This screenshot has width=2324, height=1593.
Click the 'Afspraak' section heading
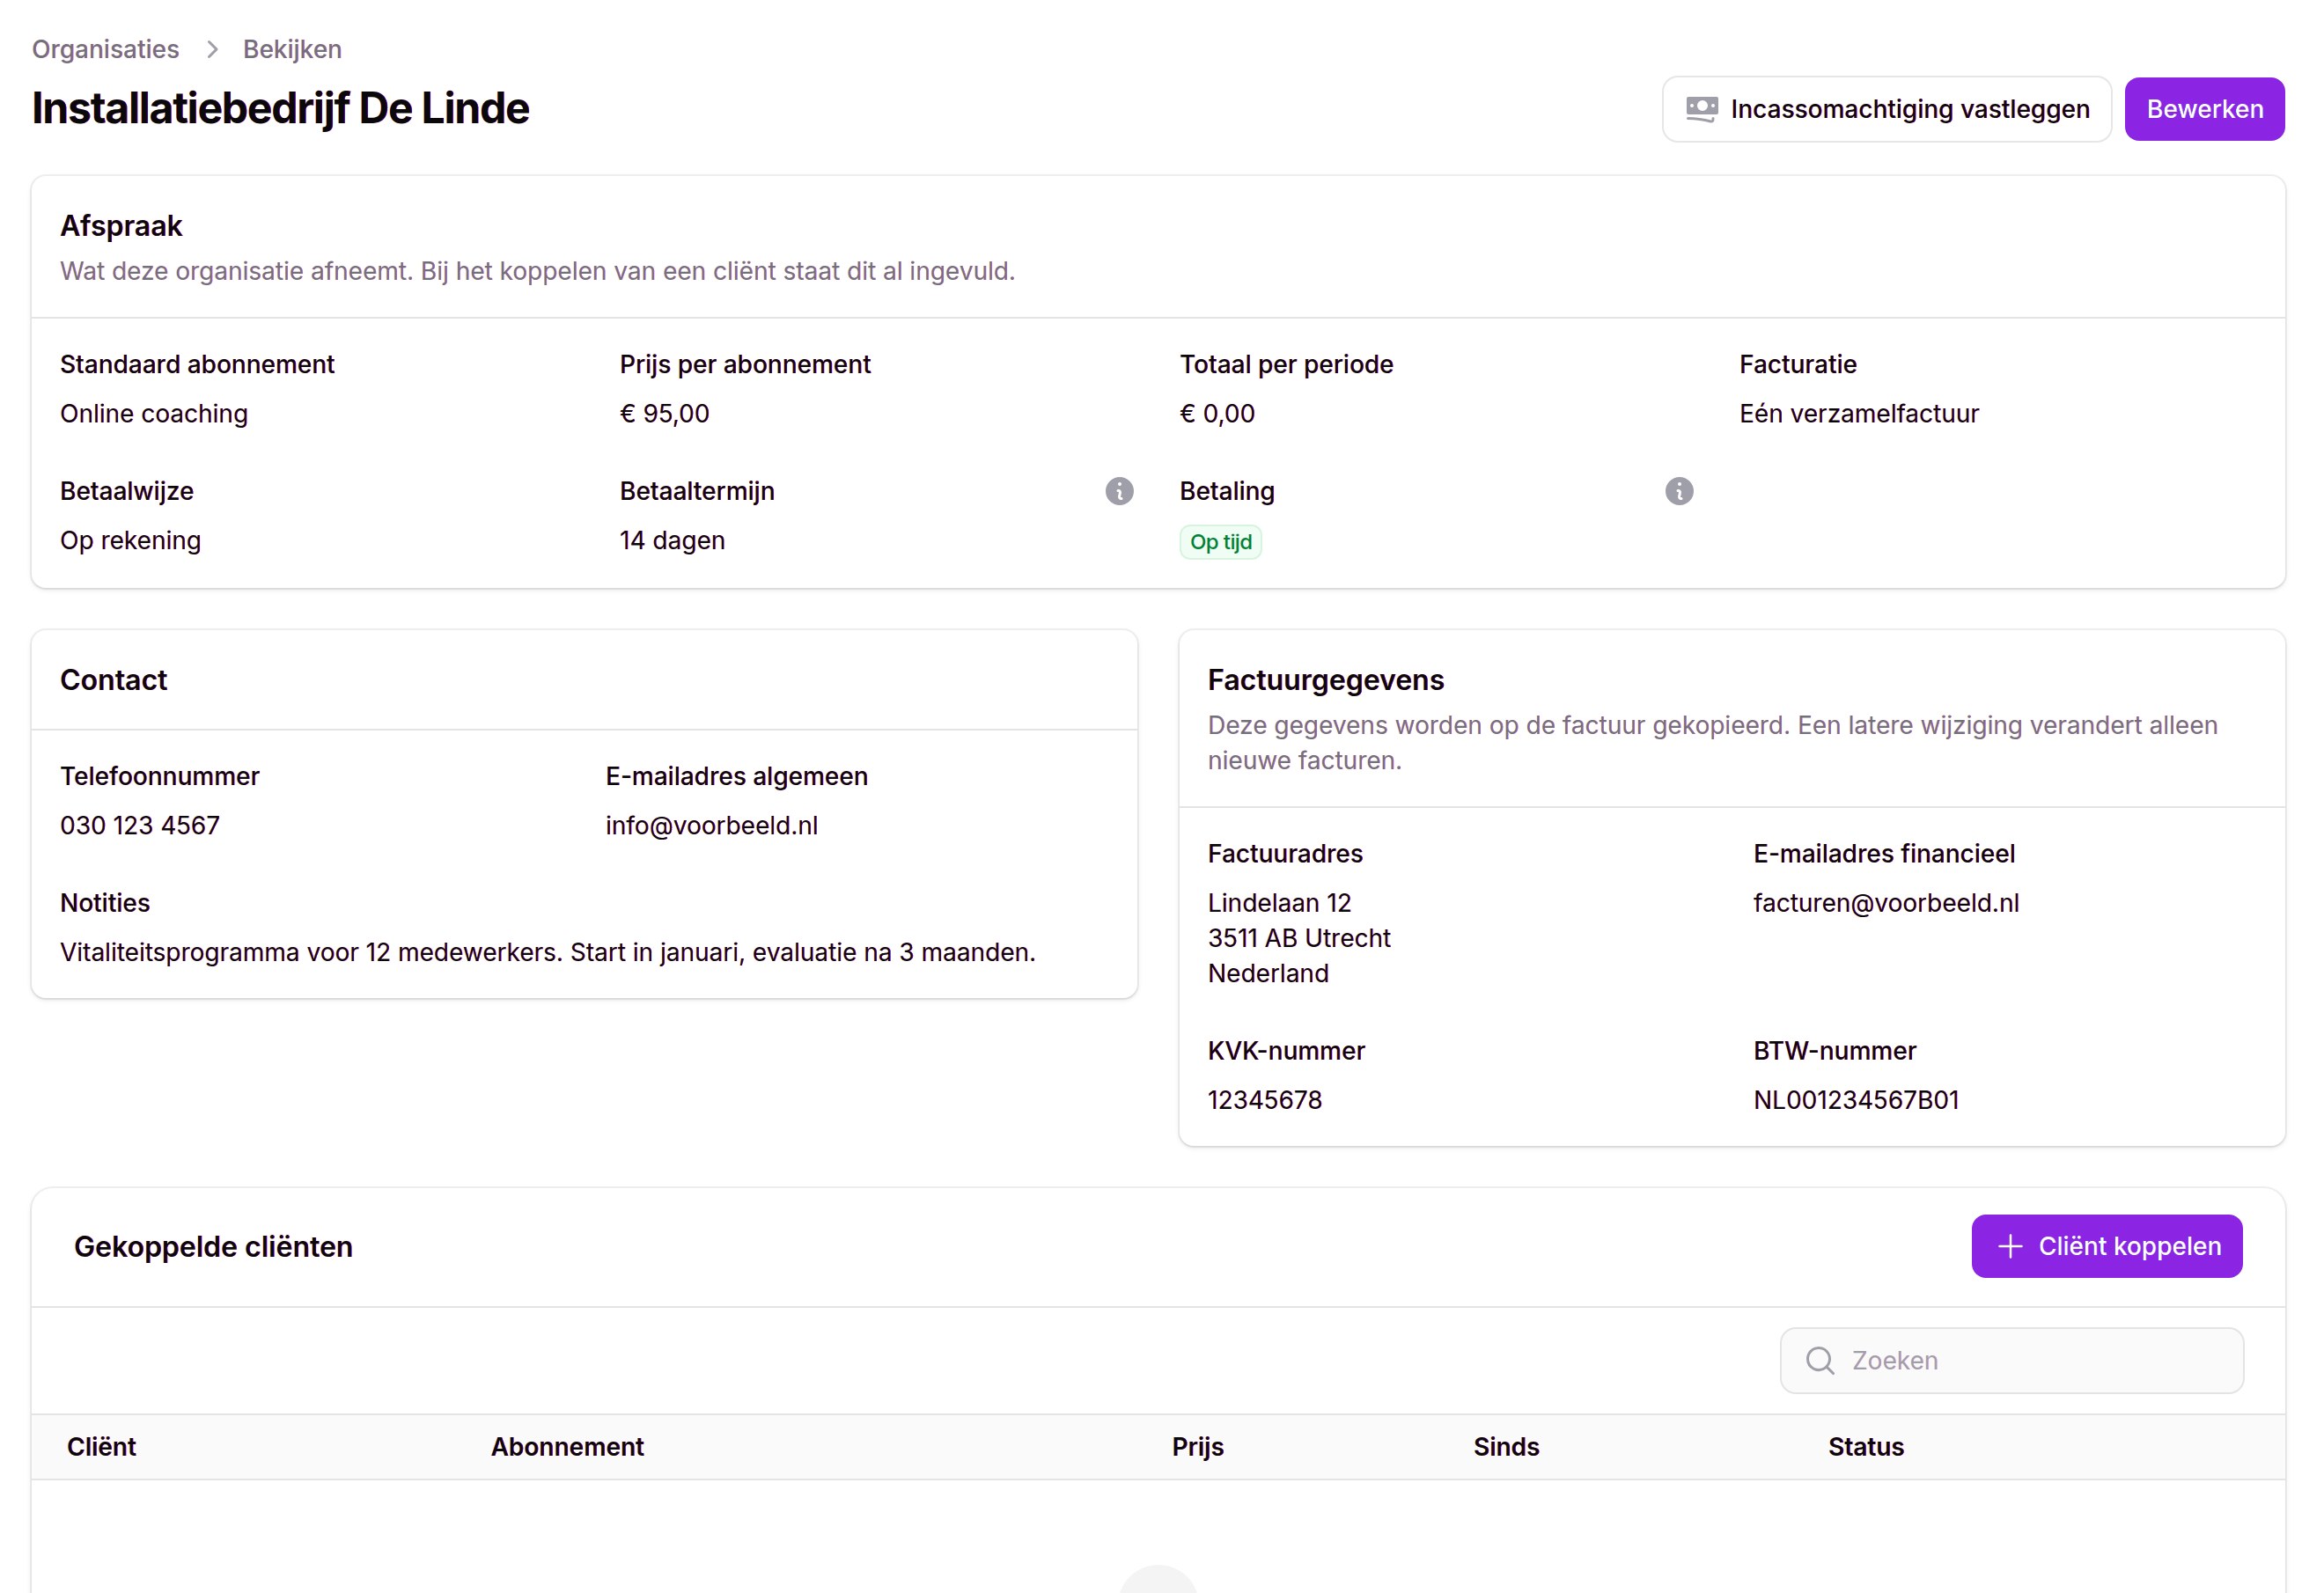tap(121, 226)
